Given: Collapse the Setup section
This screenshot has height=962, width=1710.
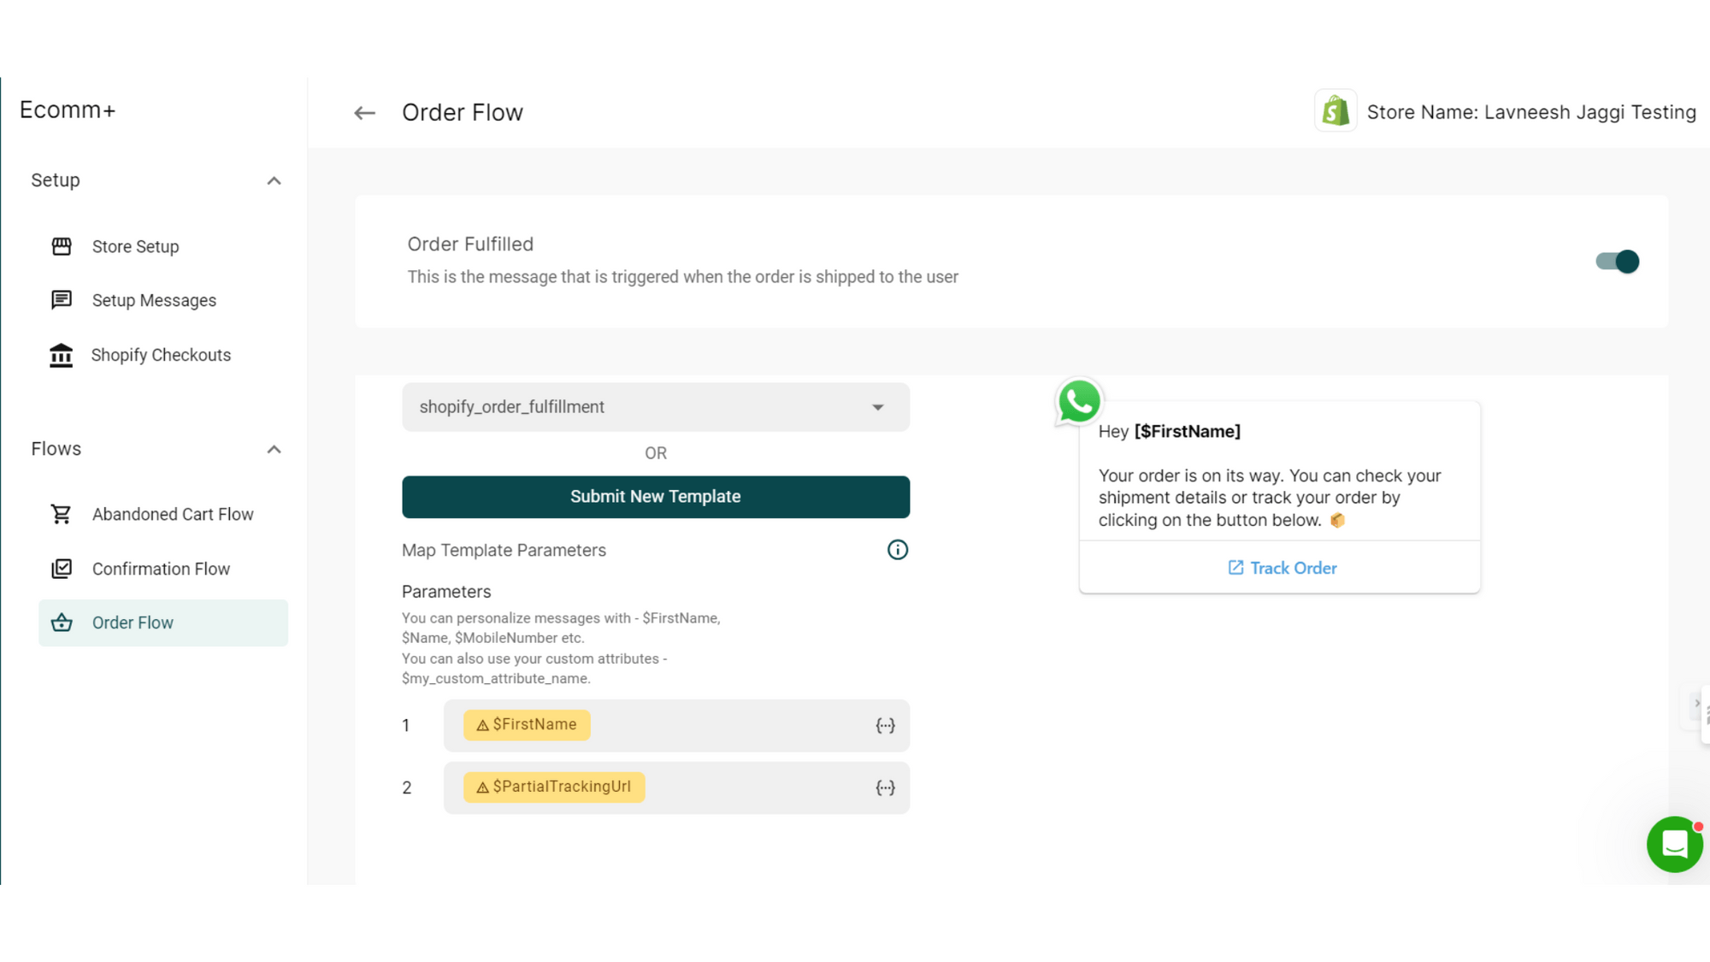Looking at the screenshot, I should 274,180.
